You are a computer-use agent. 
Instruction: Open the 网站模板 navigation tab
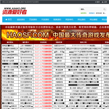coord(94,19)
